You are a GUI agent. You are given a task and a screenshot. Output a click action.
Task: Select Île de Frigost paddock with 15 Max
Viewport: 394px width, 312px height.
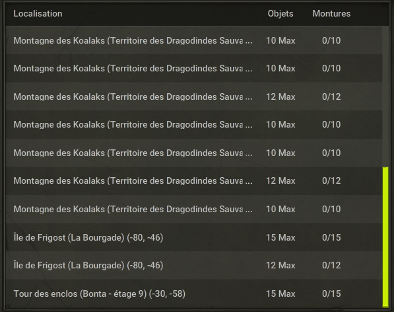[194, 237]
